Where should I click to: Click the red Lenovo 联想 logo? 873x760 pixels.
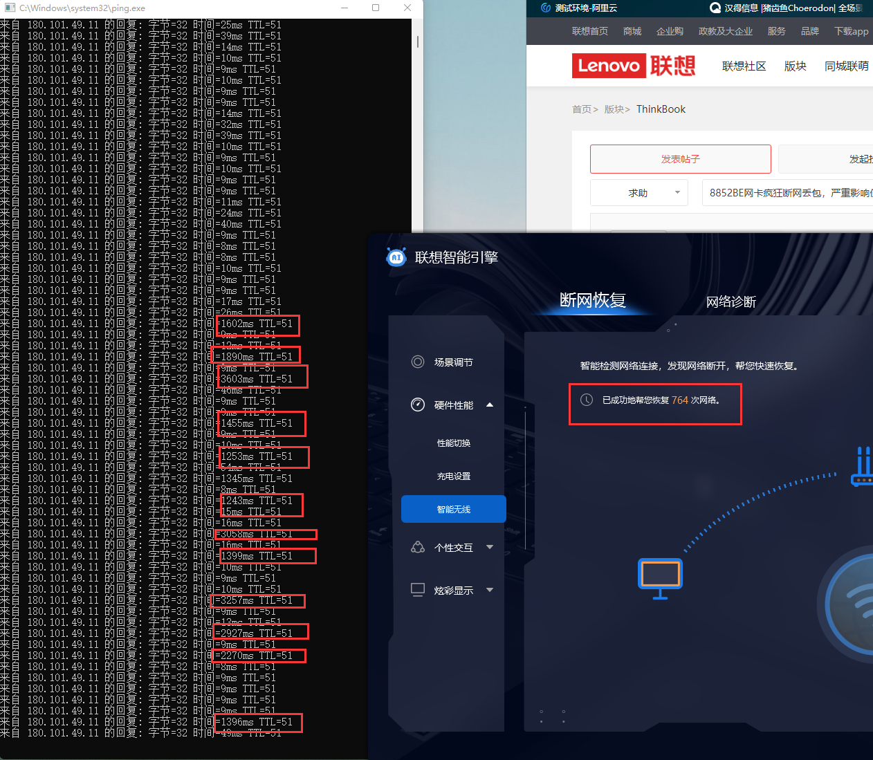click(x=634, y=66)
